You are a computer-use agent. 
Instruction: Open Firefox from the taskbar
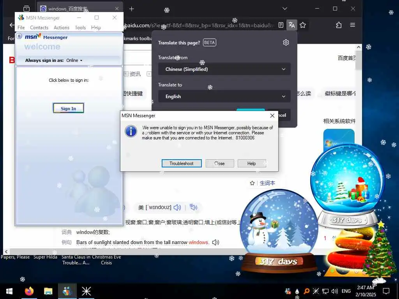[29, 291]
